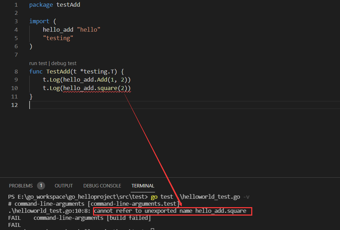Click the terminal prompt path PS E:\go_workspace
Viewport: 340px width, 230px height.
37,197
